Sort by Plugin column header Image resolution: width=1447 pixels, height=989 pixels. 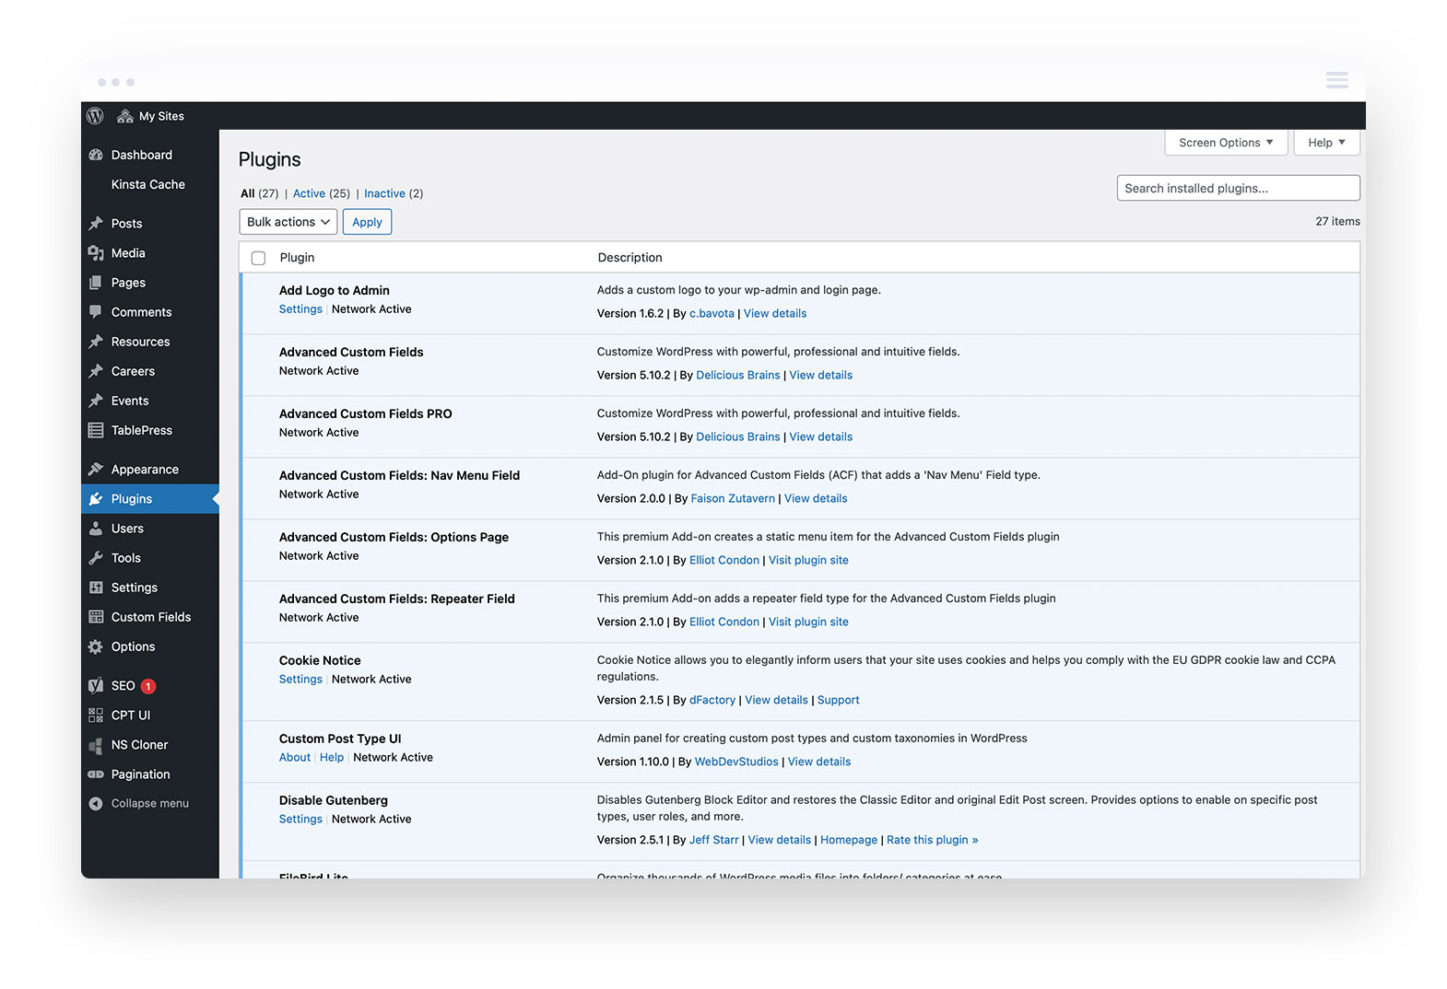tap(297, 258)
